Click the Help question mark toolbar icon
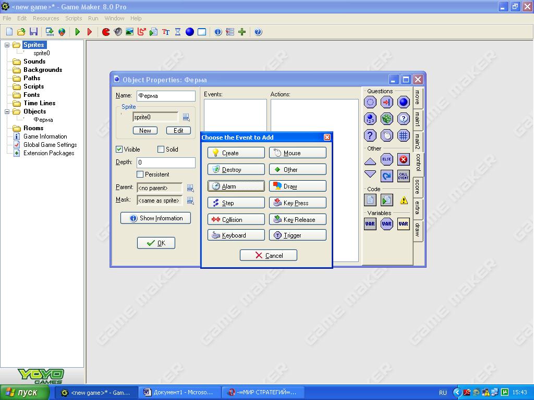The height and width of the screenshot is (400, 534). 258,32
